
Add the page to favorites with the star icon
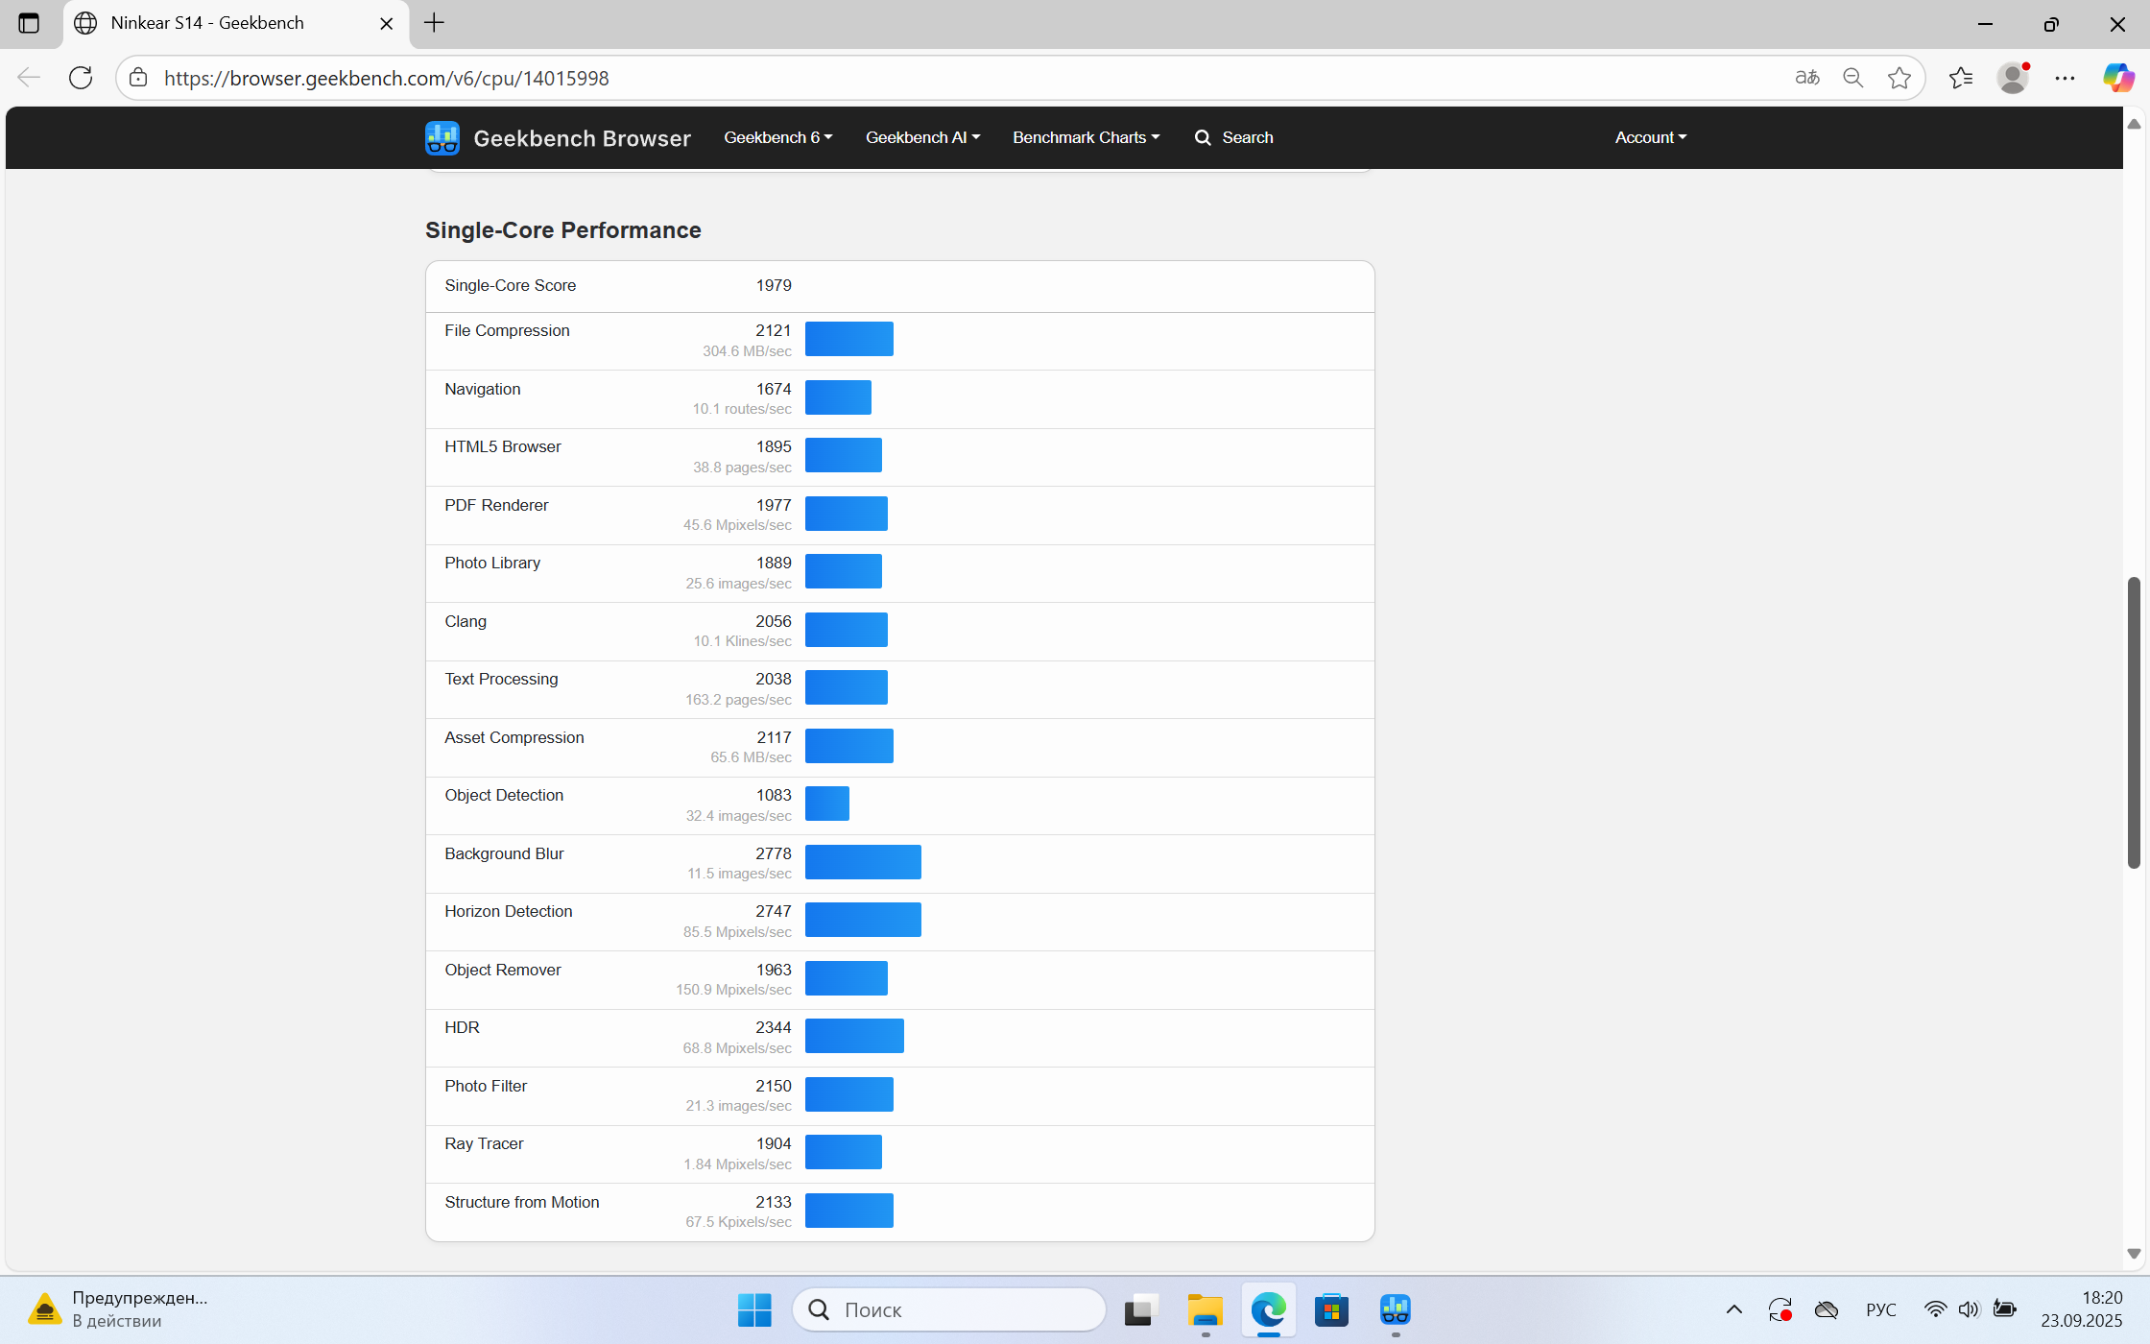[1899, 78]
